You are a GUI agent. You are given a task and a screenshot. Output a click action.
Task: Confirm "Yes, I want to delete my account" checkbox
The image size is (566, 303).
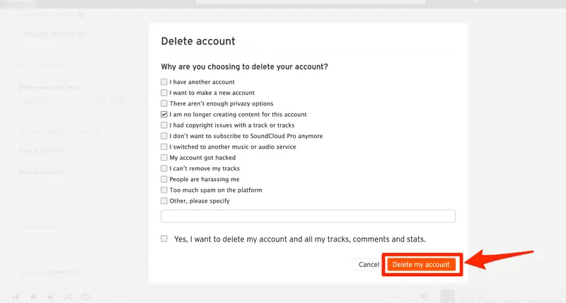pos(164,239)
